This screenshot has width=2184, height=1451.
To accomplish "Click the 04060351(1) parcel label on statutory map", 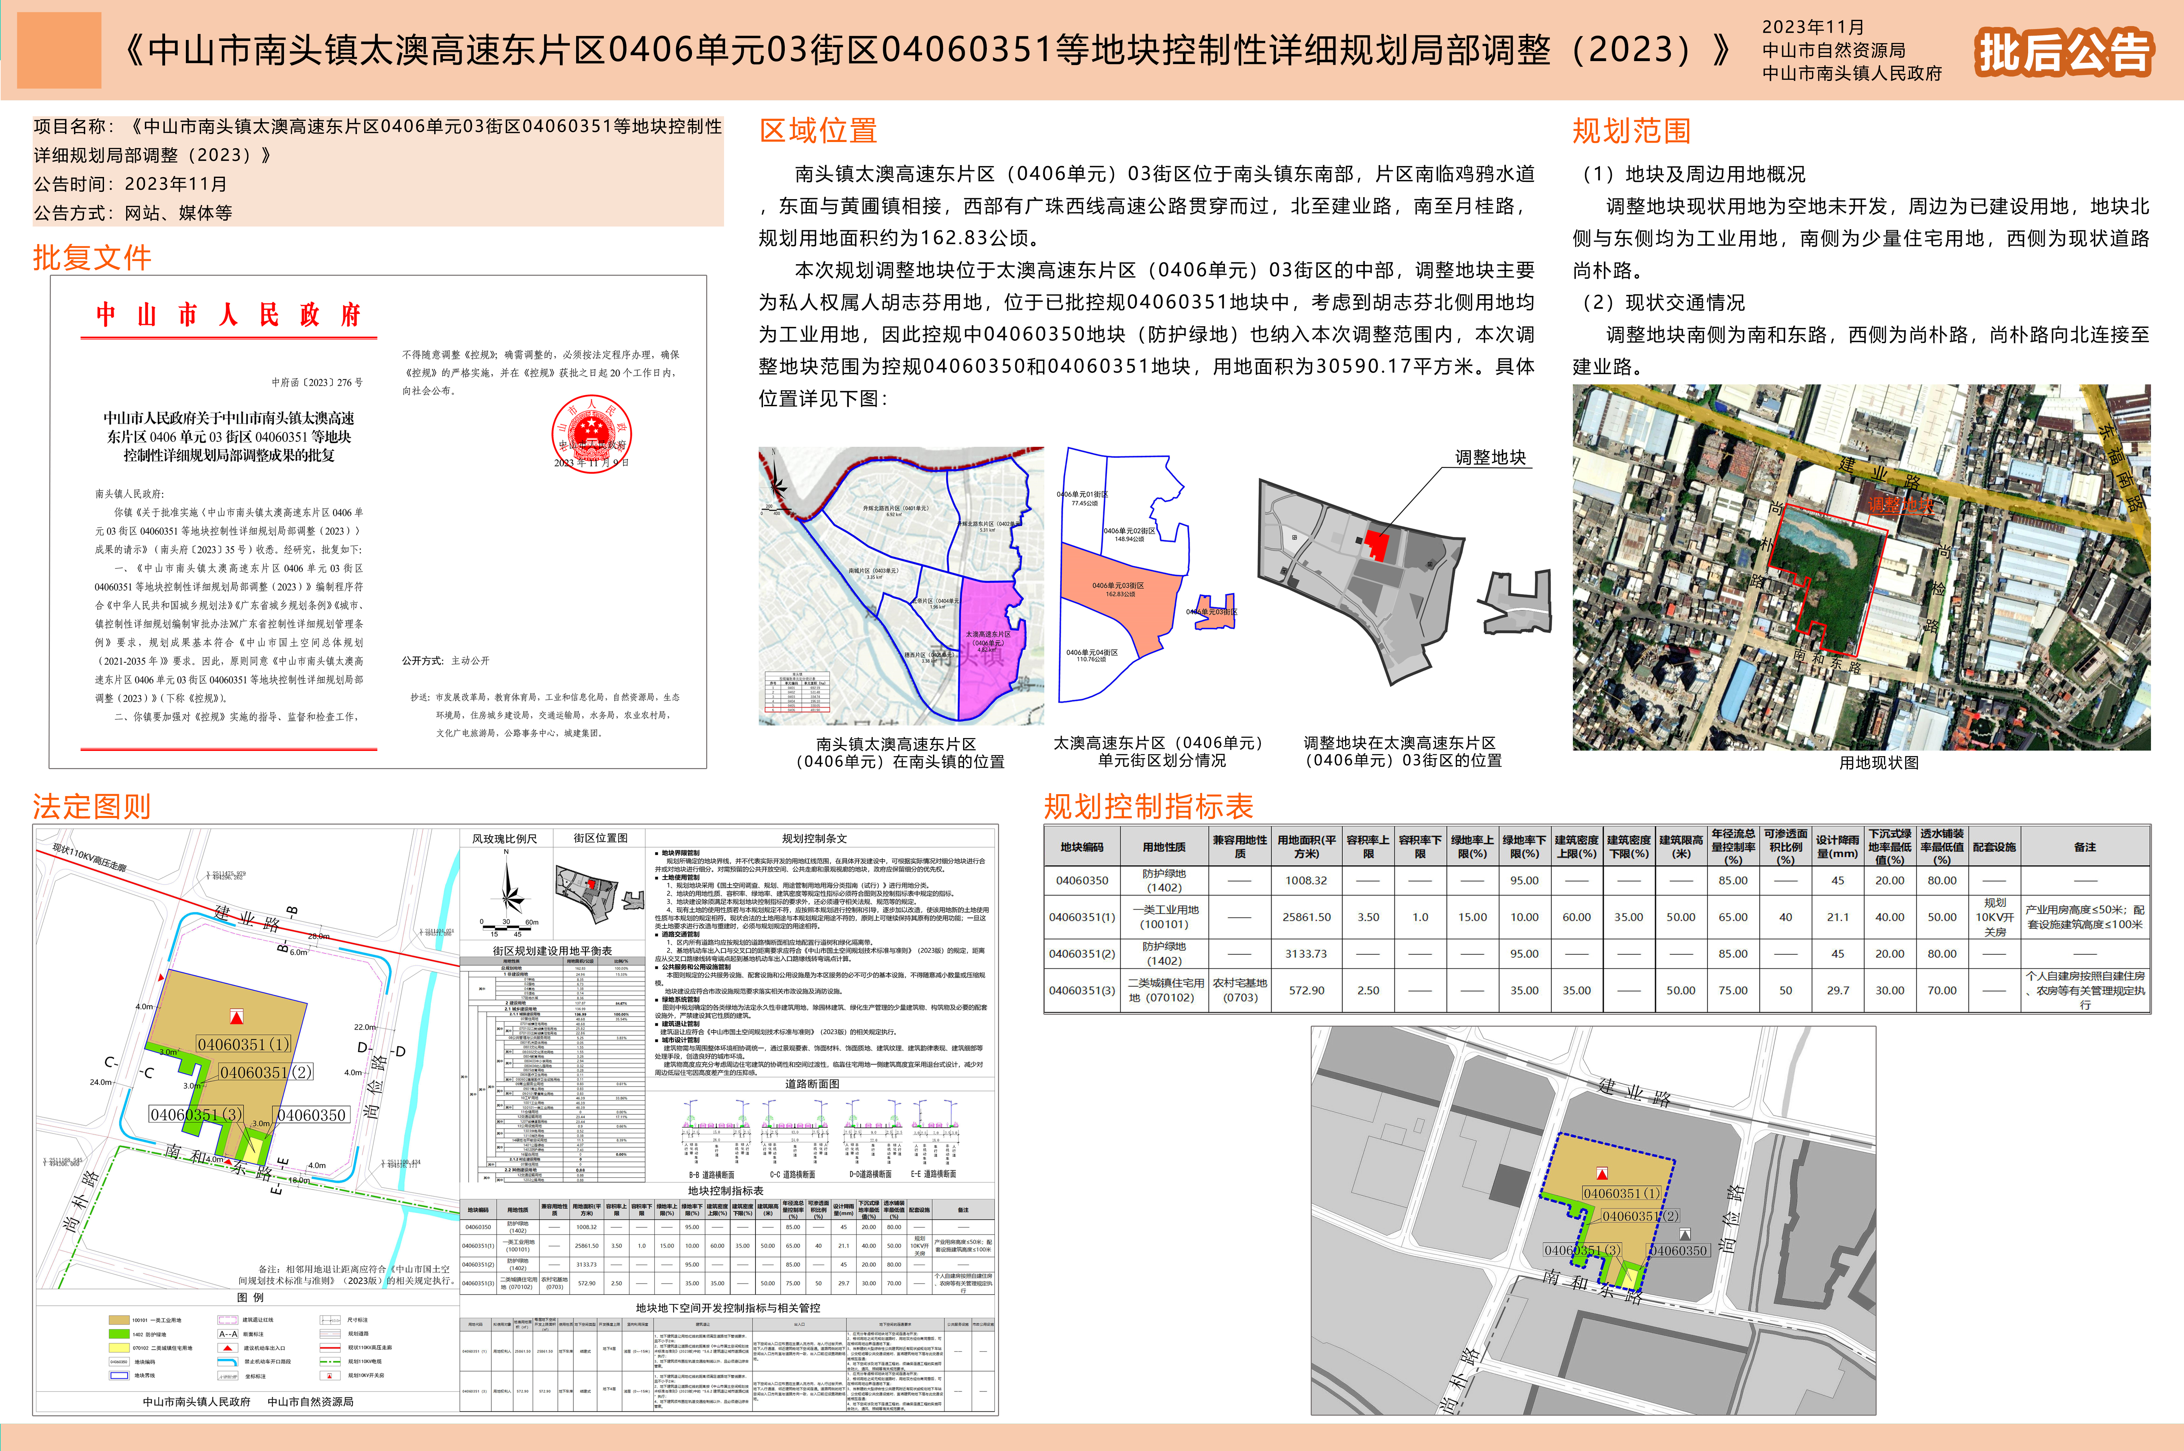I will [243, 1044].
